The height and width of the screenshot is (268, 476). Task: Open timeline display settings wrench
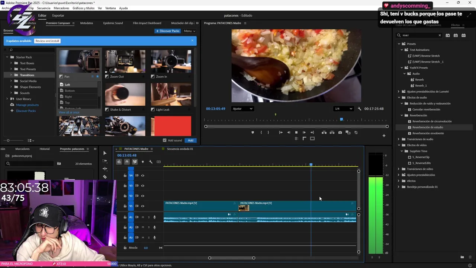click(151, 162)
